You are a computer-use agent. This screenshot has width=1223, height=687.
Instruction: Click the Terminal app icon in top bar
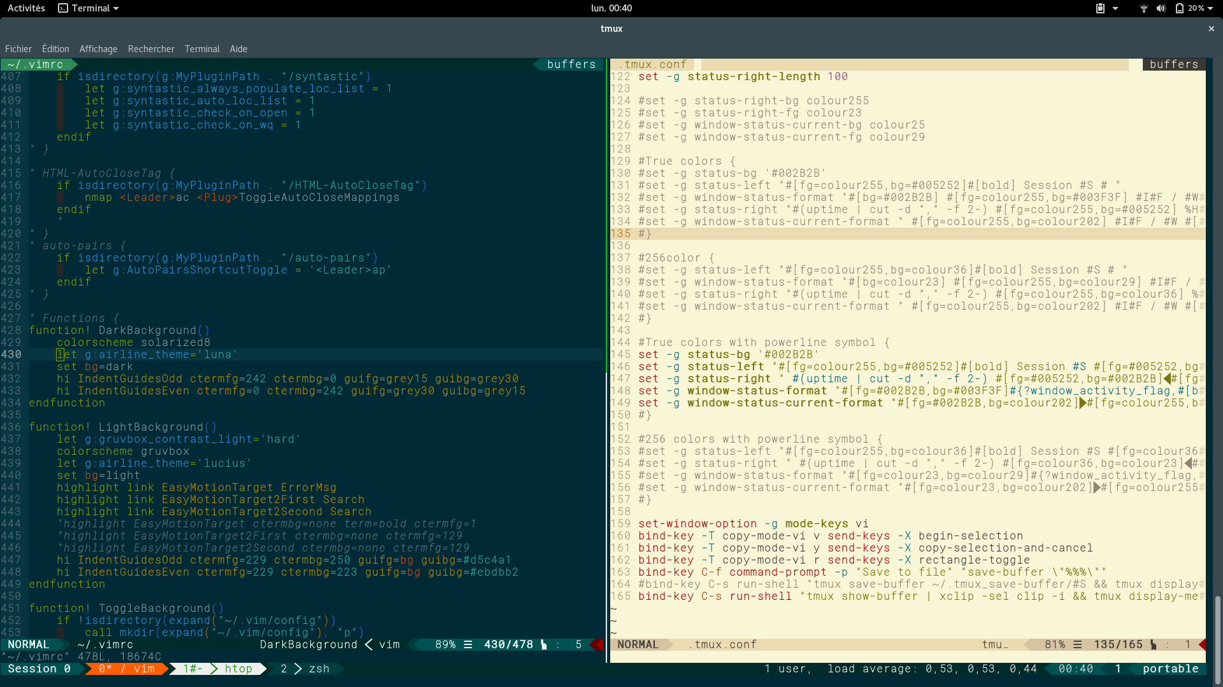(62, 8)
